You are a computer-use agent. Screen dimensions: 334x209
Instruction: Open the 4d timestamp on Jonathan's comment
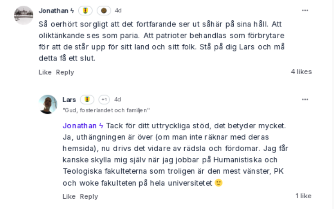pyautogui.click(x=118, y=10)
